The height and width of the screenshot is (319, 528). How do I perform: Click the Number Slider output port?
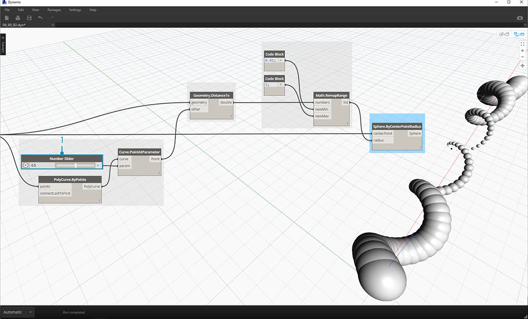[x=99, y=165]
